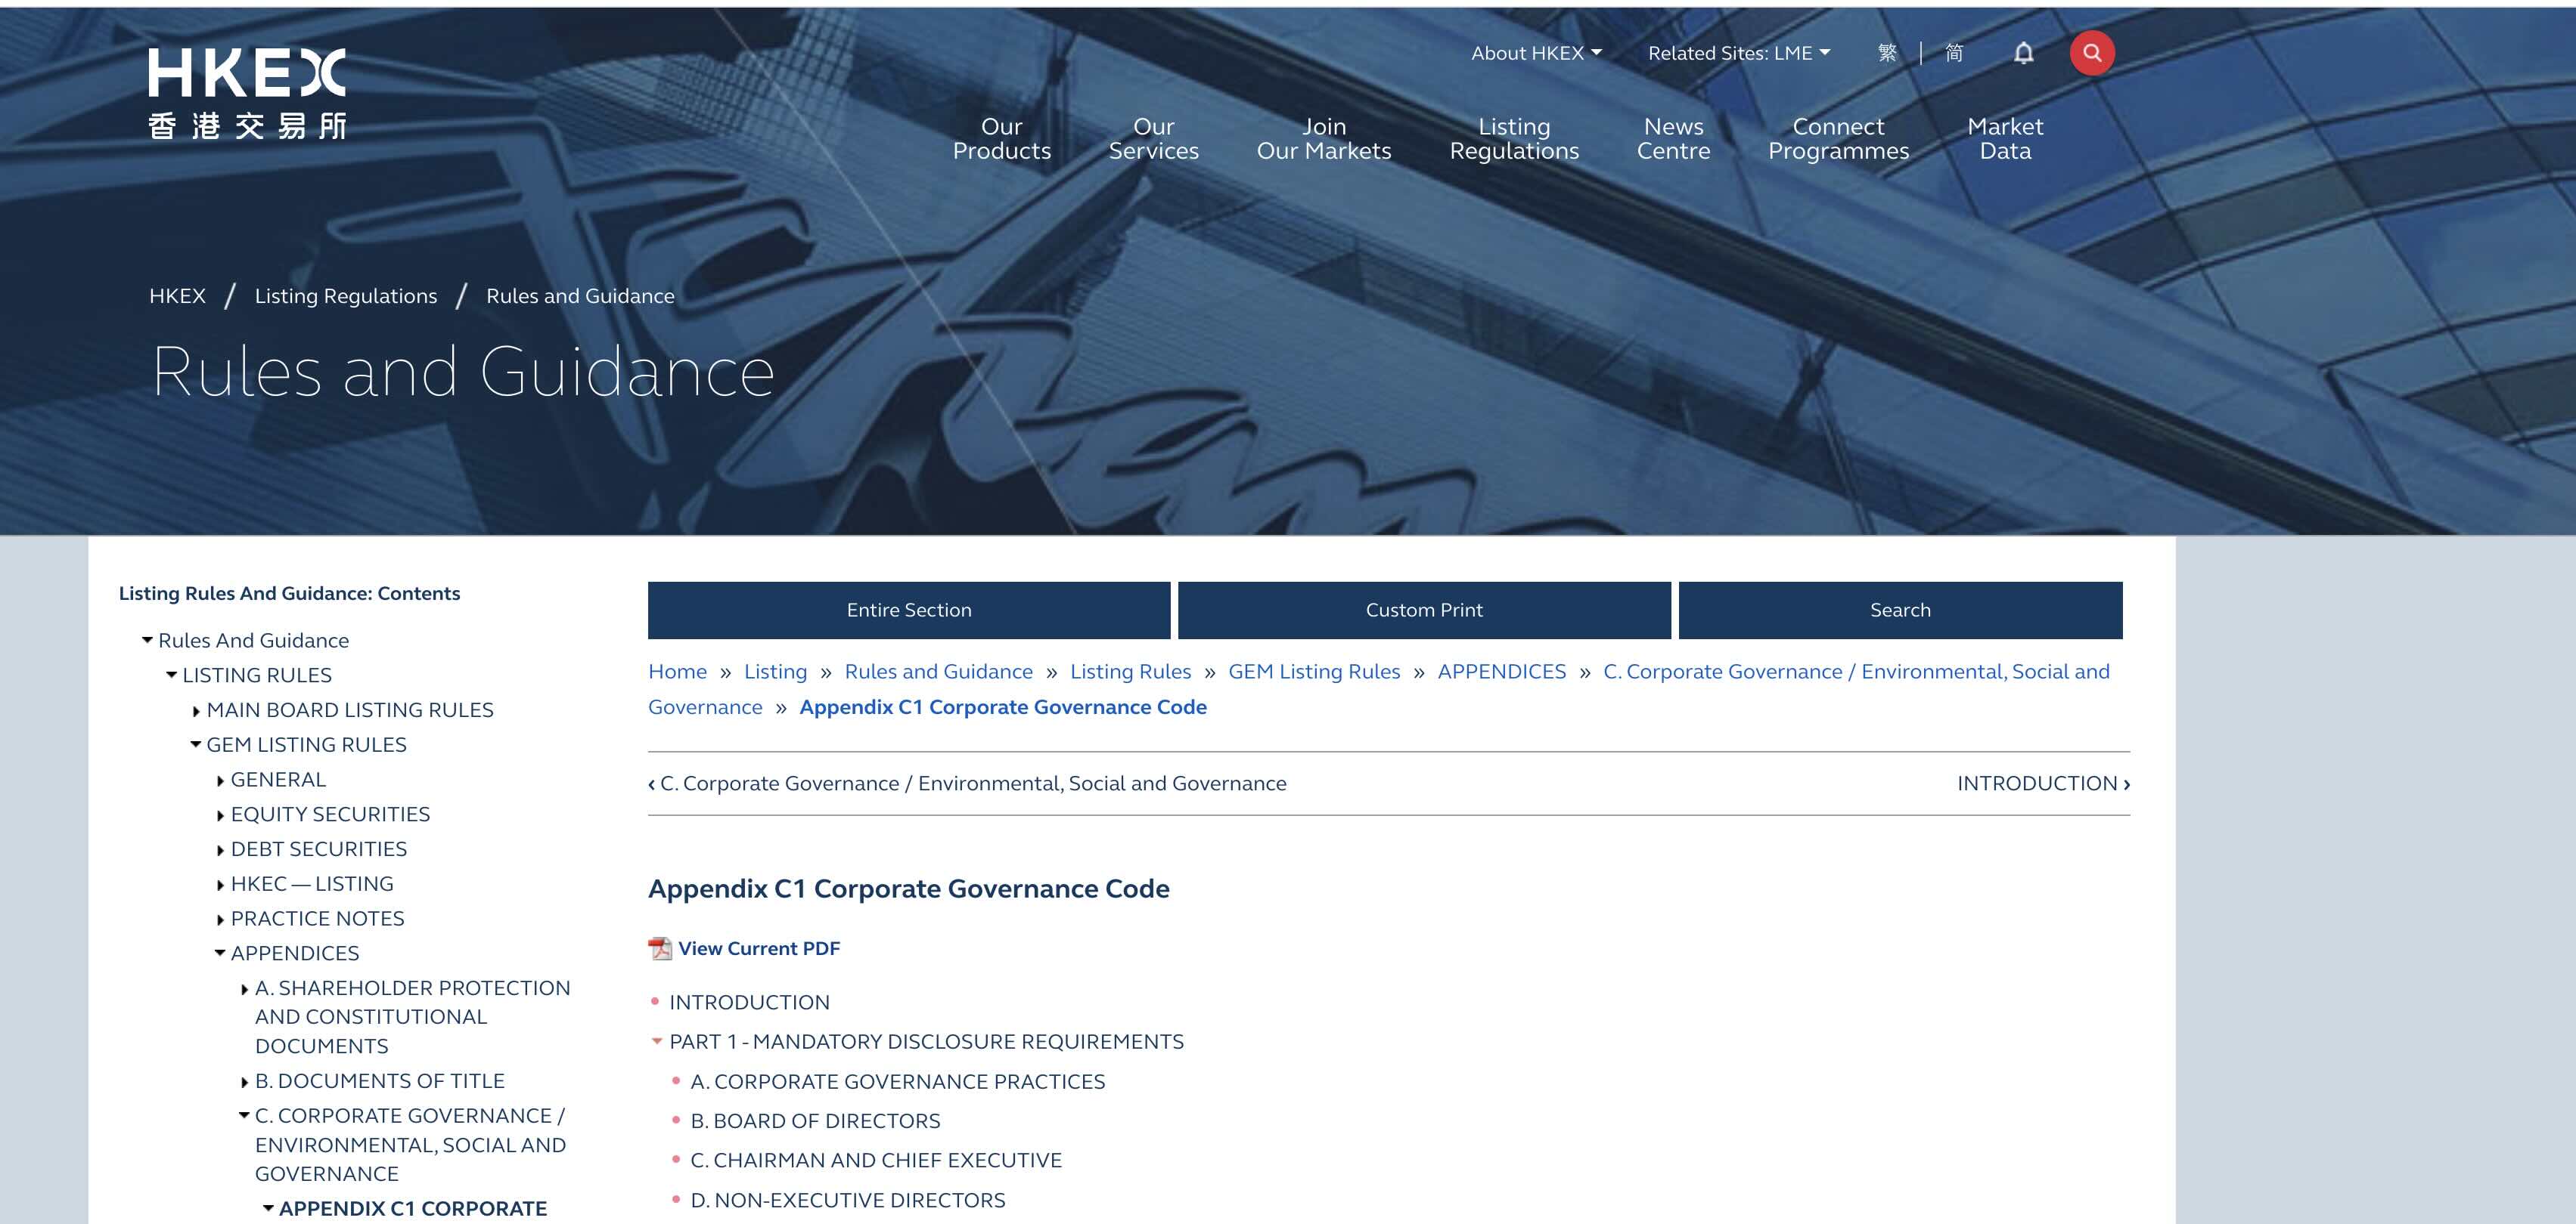2576x1224 pixels.
Task: Open Listing Regulations menu
Action: click(x=1514, y=139)
